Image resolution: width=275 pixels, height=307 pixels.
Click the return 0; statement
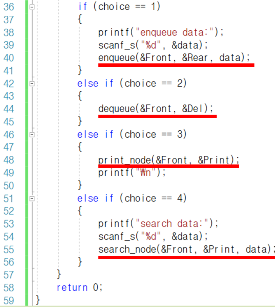pos(80,287)
